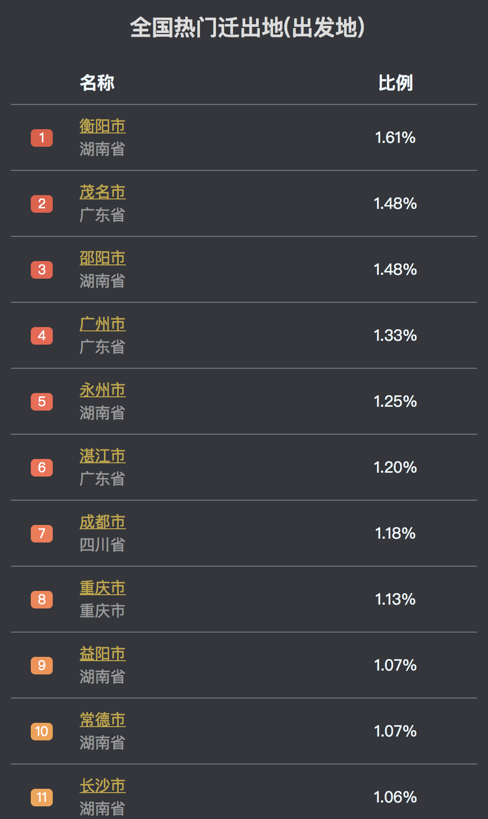Click the 常德市 city link
The width and height of the screenshot is (488, 819).
pyautogui.click(x=102, y=720)
